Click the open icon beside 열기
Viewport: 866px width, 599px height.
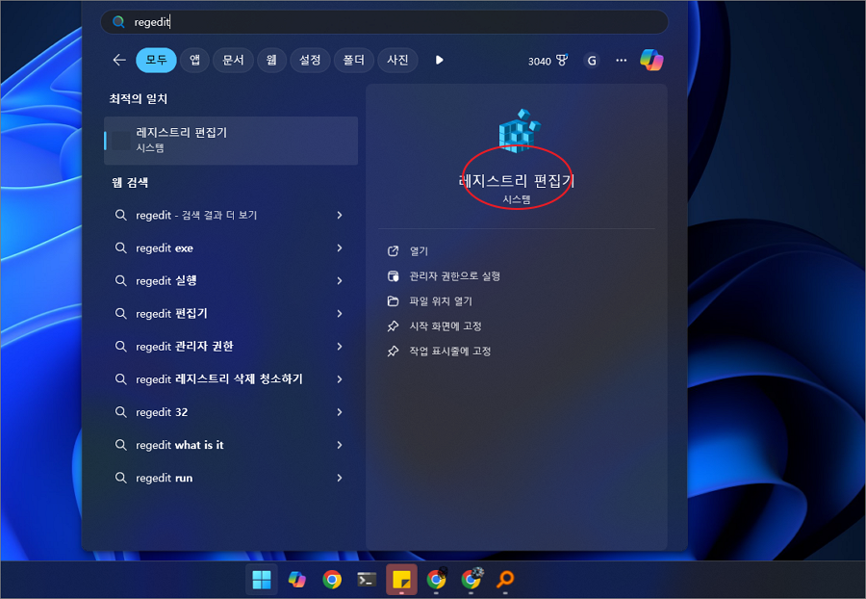(x=393, y=251)
